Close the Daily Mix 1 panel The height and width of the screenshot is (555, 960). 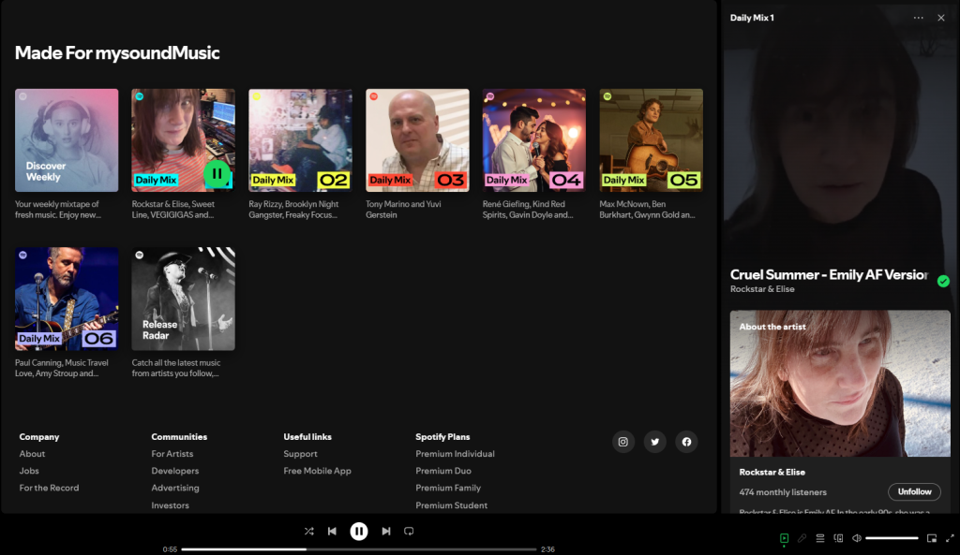coord(941,18)
